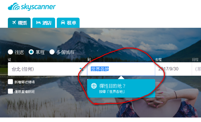
Task: Enable the 新增鄰近機場 checkbox
Action: [10, 82]
